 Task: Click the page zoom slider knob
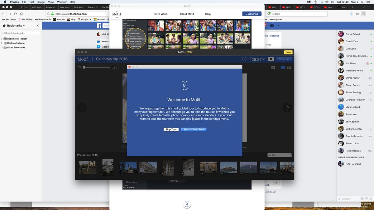pos(84,67)
